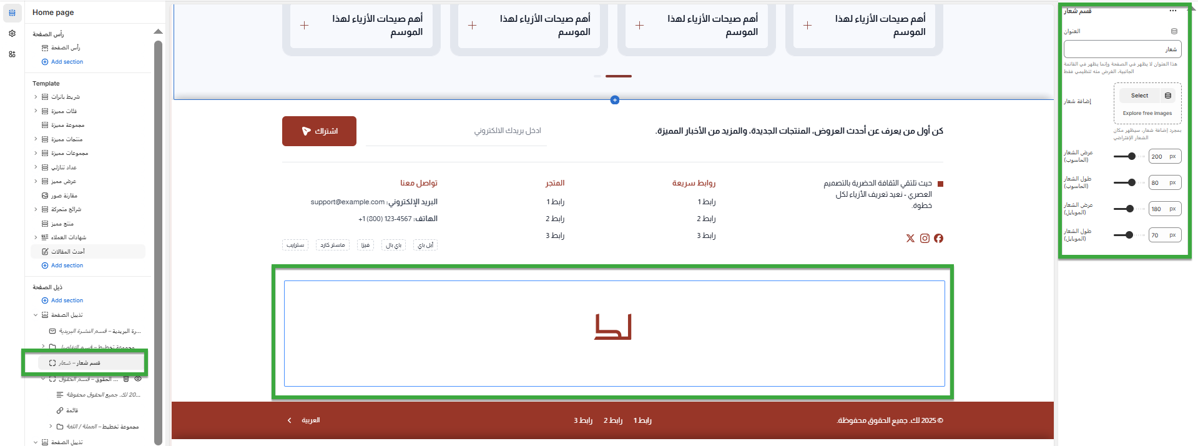Open the three-dots menu of قسم شعار panel
This screenshot has width=1198, height=446.
point(1172,11)
